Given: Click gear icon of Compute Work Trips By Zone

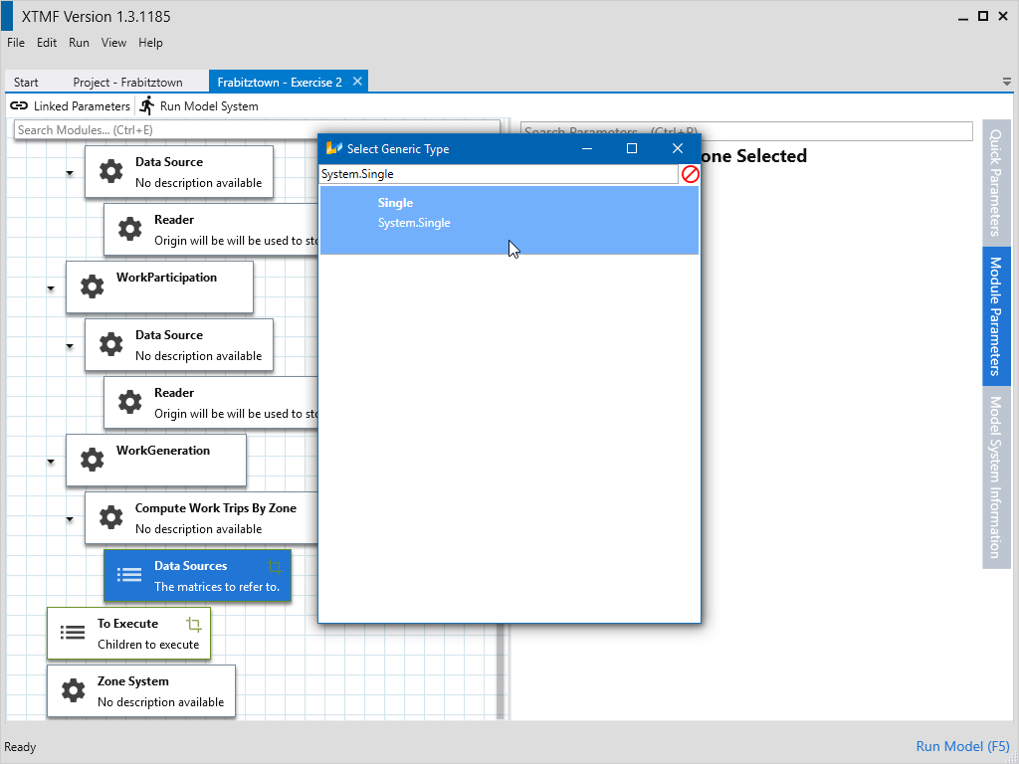Looking at the screenshot, I should [x=110, y=517].
